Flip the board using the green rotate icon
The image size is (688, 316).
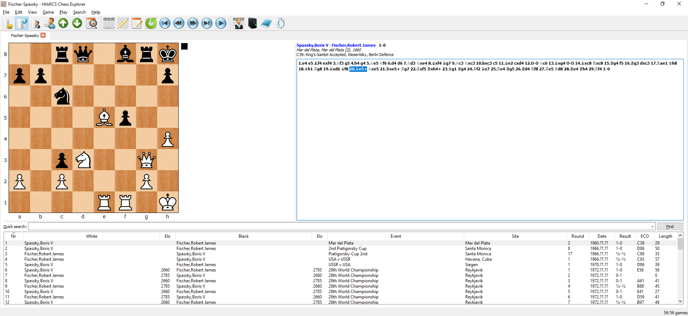(151, 24)
